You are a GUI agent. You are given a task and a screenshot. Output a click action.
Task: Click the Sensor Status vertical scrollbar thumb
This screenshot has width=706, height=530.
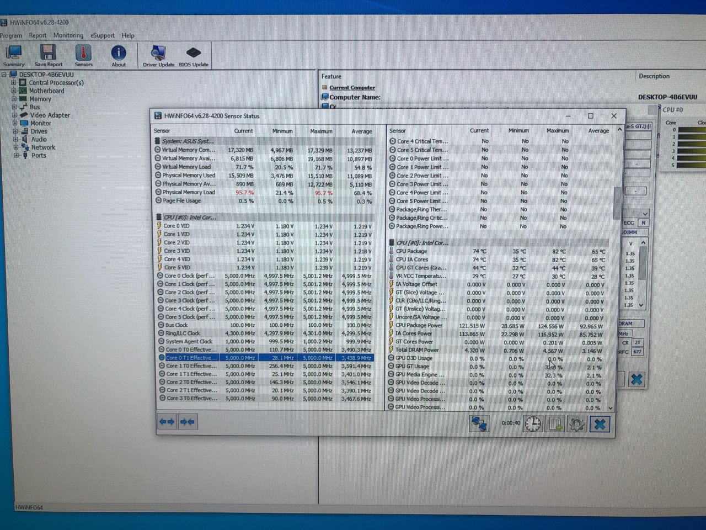[x=617, y=203]
